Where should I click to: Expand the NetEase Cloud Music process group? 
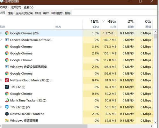coord(1,80)
